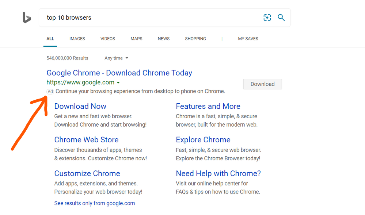Open visual search camera icon
The image size is (365, 215).
[x=267, y=18]
